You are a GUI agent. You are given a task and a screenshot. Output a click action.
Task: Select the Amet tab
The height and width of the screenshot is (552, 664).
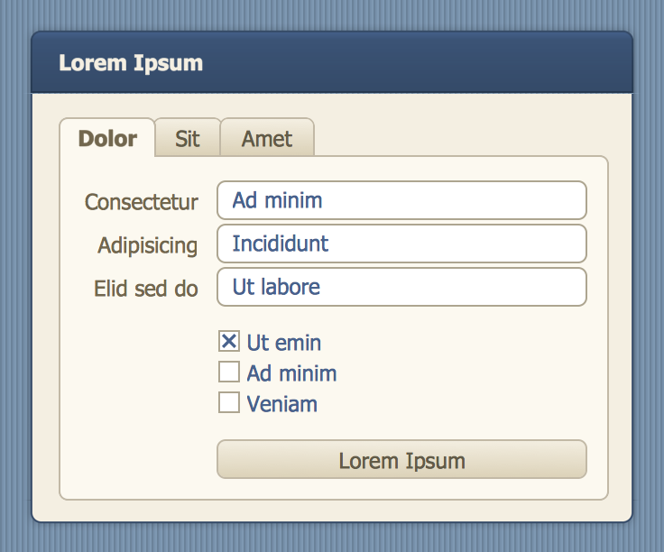267,138
